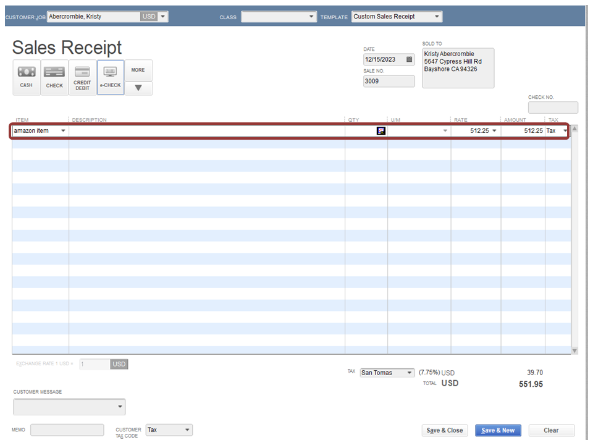Click the More payment methods button
Screen dimensions: 593x445
pyautogui.click(x=138, y=70)
